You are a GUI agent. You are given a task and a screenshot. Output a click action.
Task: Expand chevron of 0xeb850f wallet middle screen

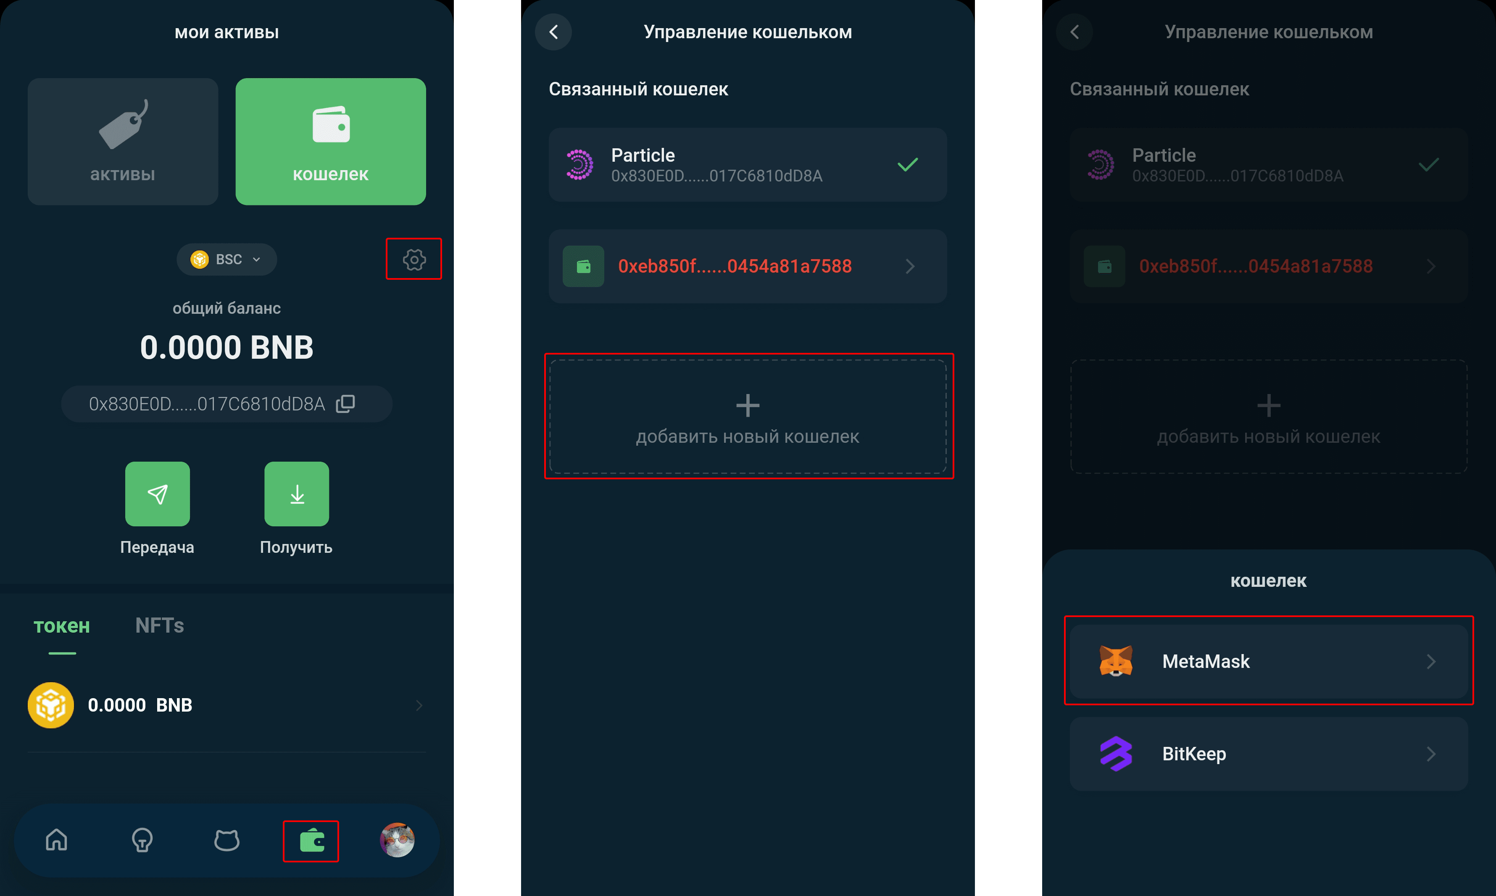[x=910, y=266]
